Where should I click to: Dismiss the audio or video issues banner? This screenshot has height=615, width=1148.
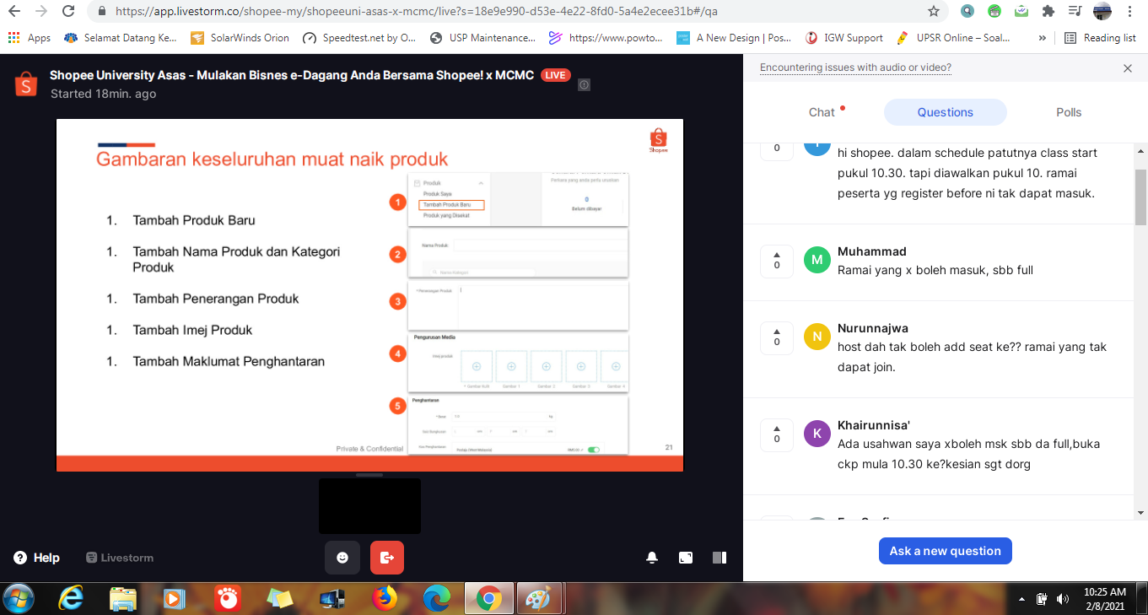[x=1128, y=68]
